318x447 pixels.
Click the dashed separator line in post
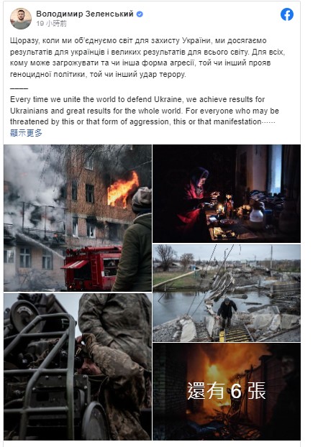pos(19,88)
